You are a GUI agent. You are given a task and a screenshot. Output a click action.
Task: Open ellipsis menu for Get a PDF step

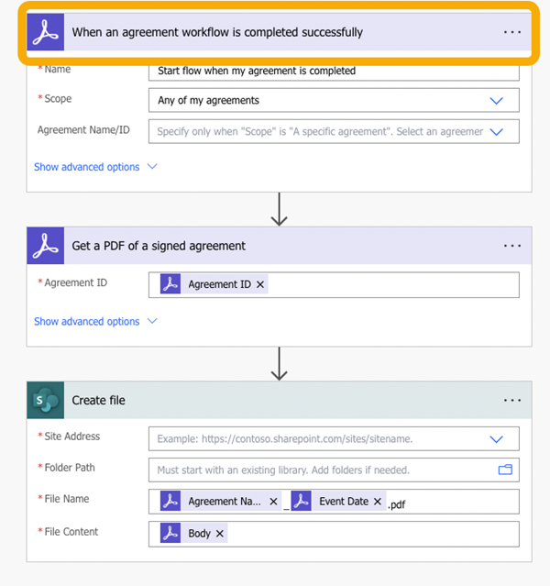pyautogui.click(x=511, y=246)
